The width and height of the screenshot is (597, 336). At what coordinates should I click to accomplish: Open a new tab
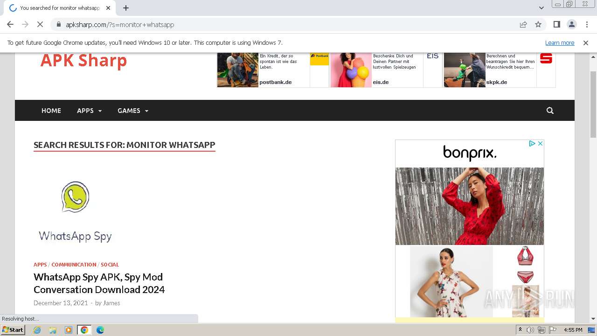pos(126,8)
